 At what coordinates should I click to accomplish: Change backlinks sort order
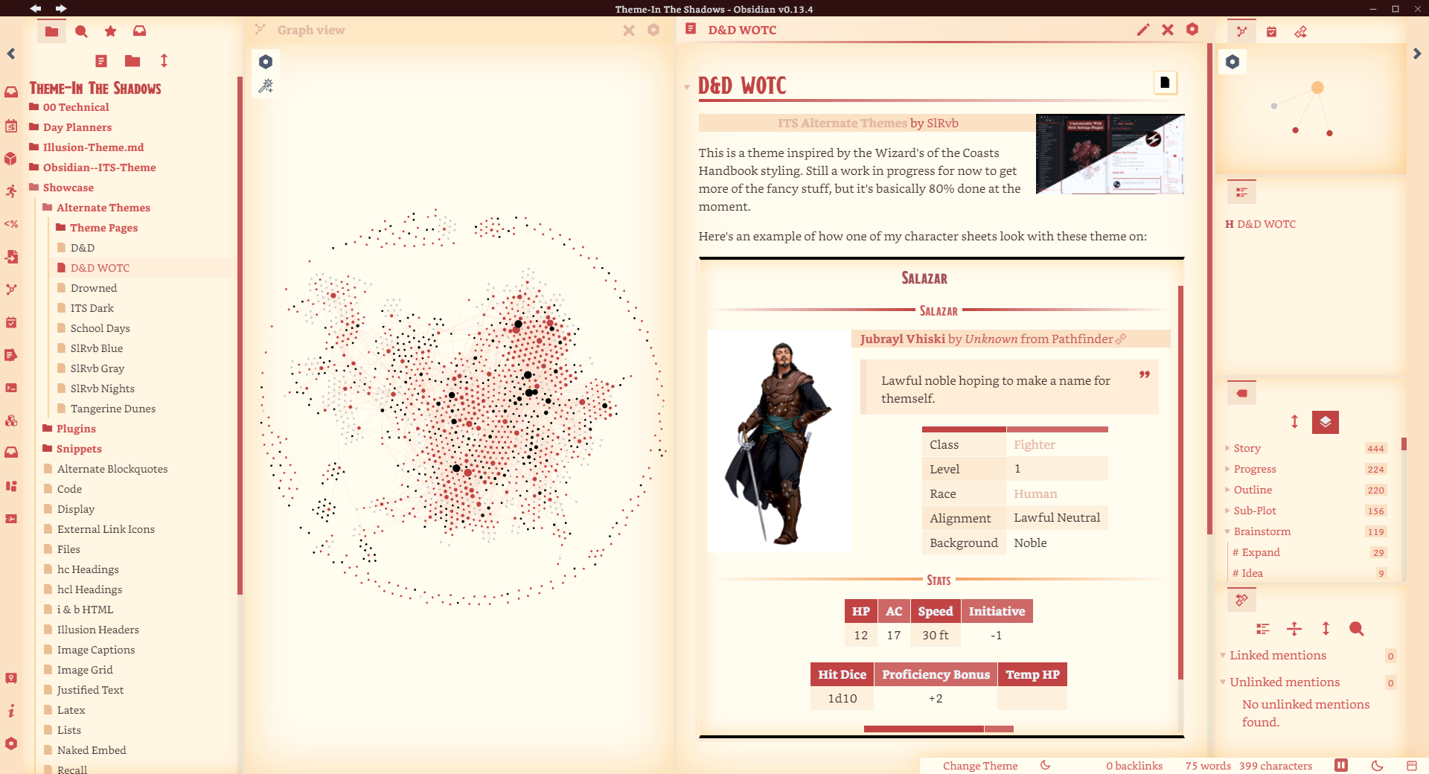(x=1326, y=629)
